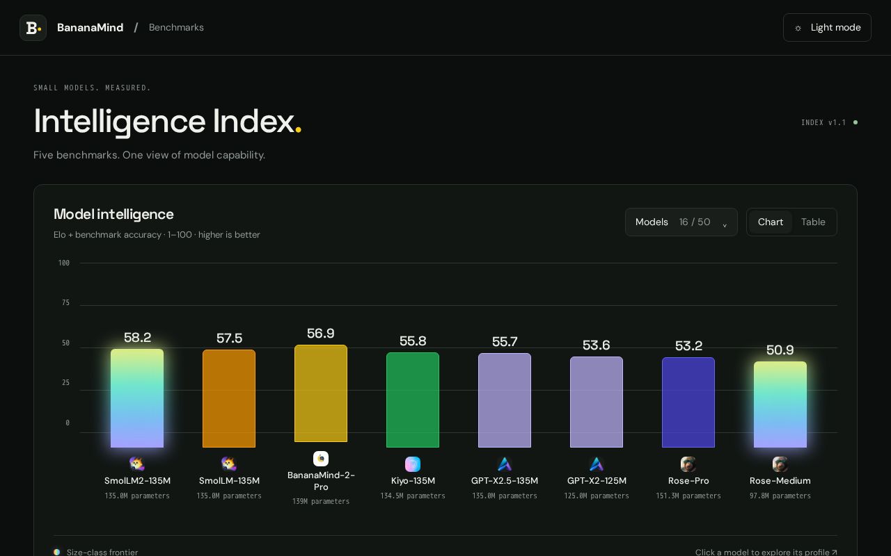Go to the BananaMind home link

pos(90,28)
